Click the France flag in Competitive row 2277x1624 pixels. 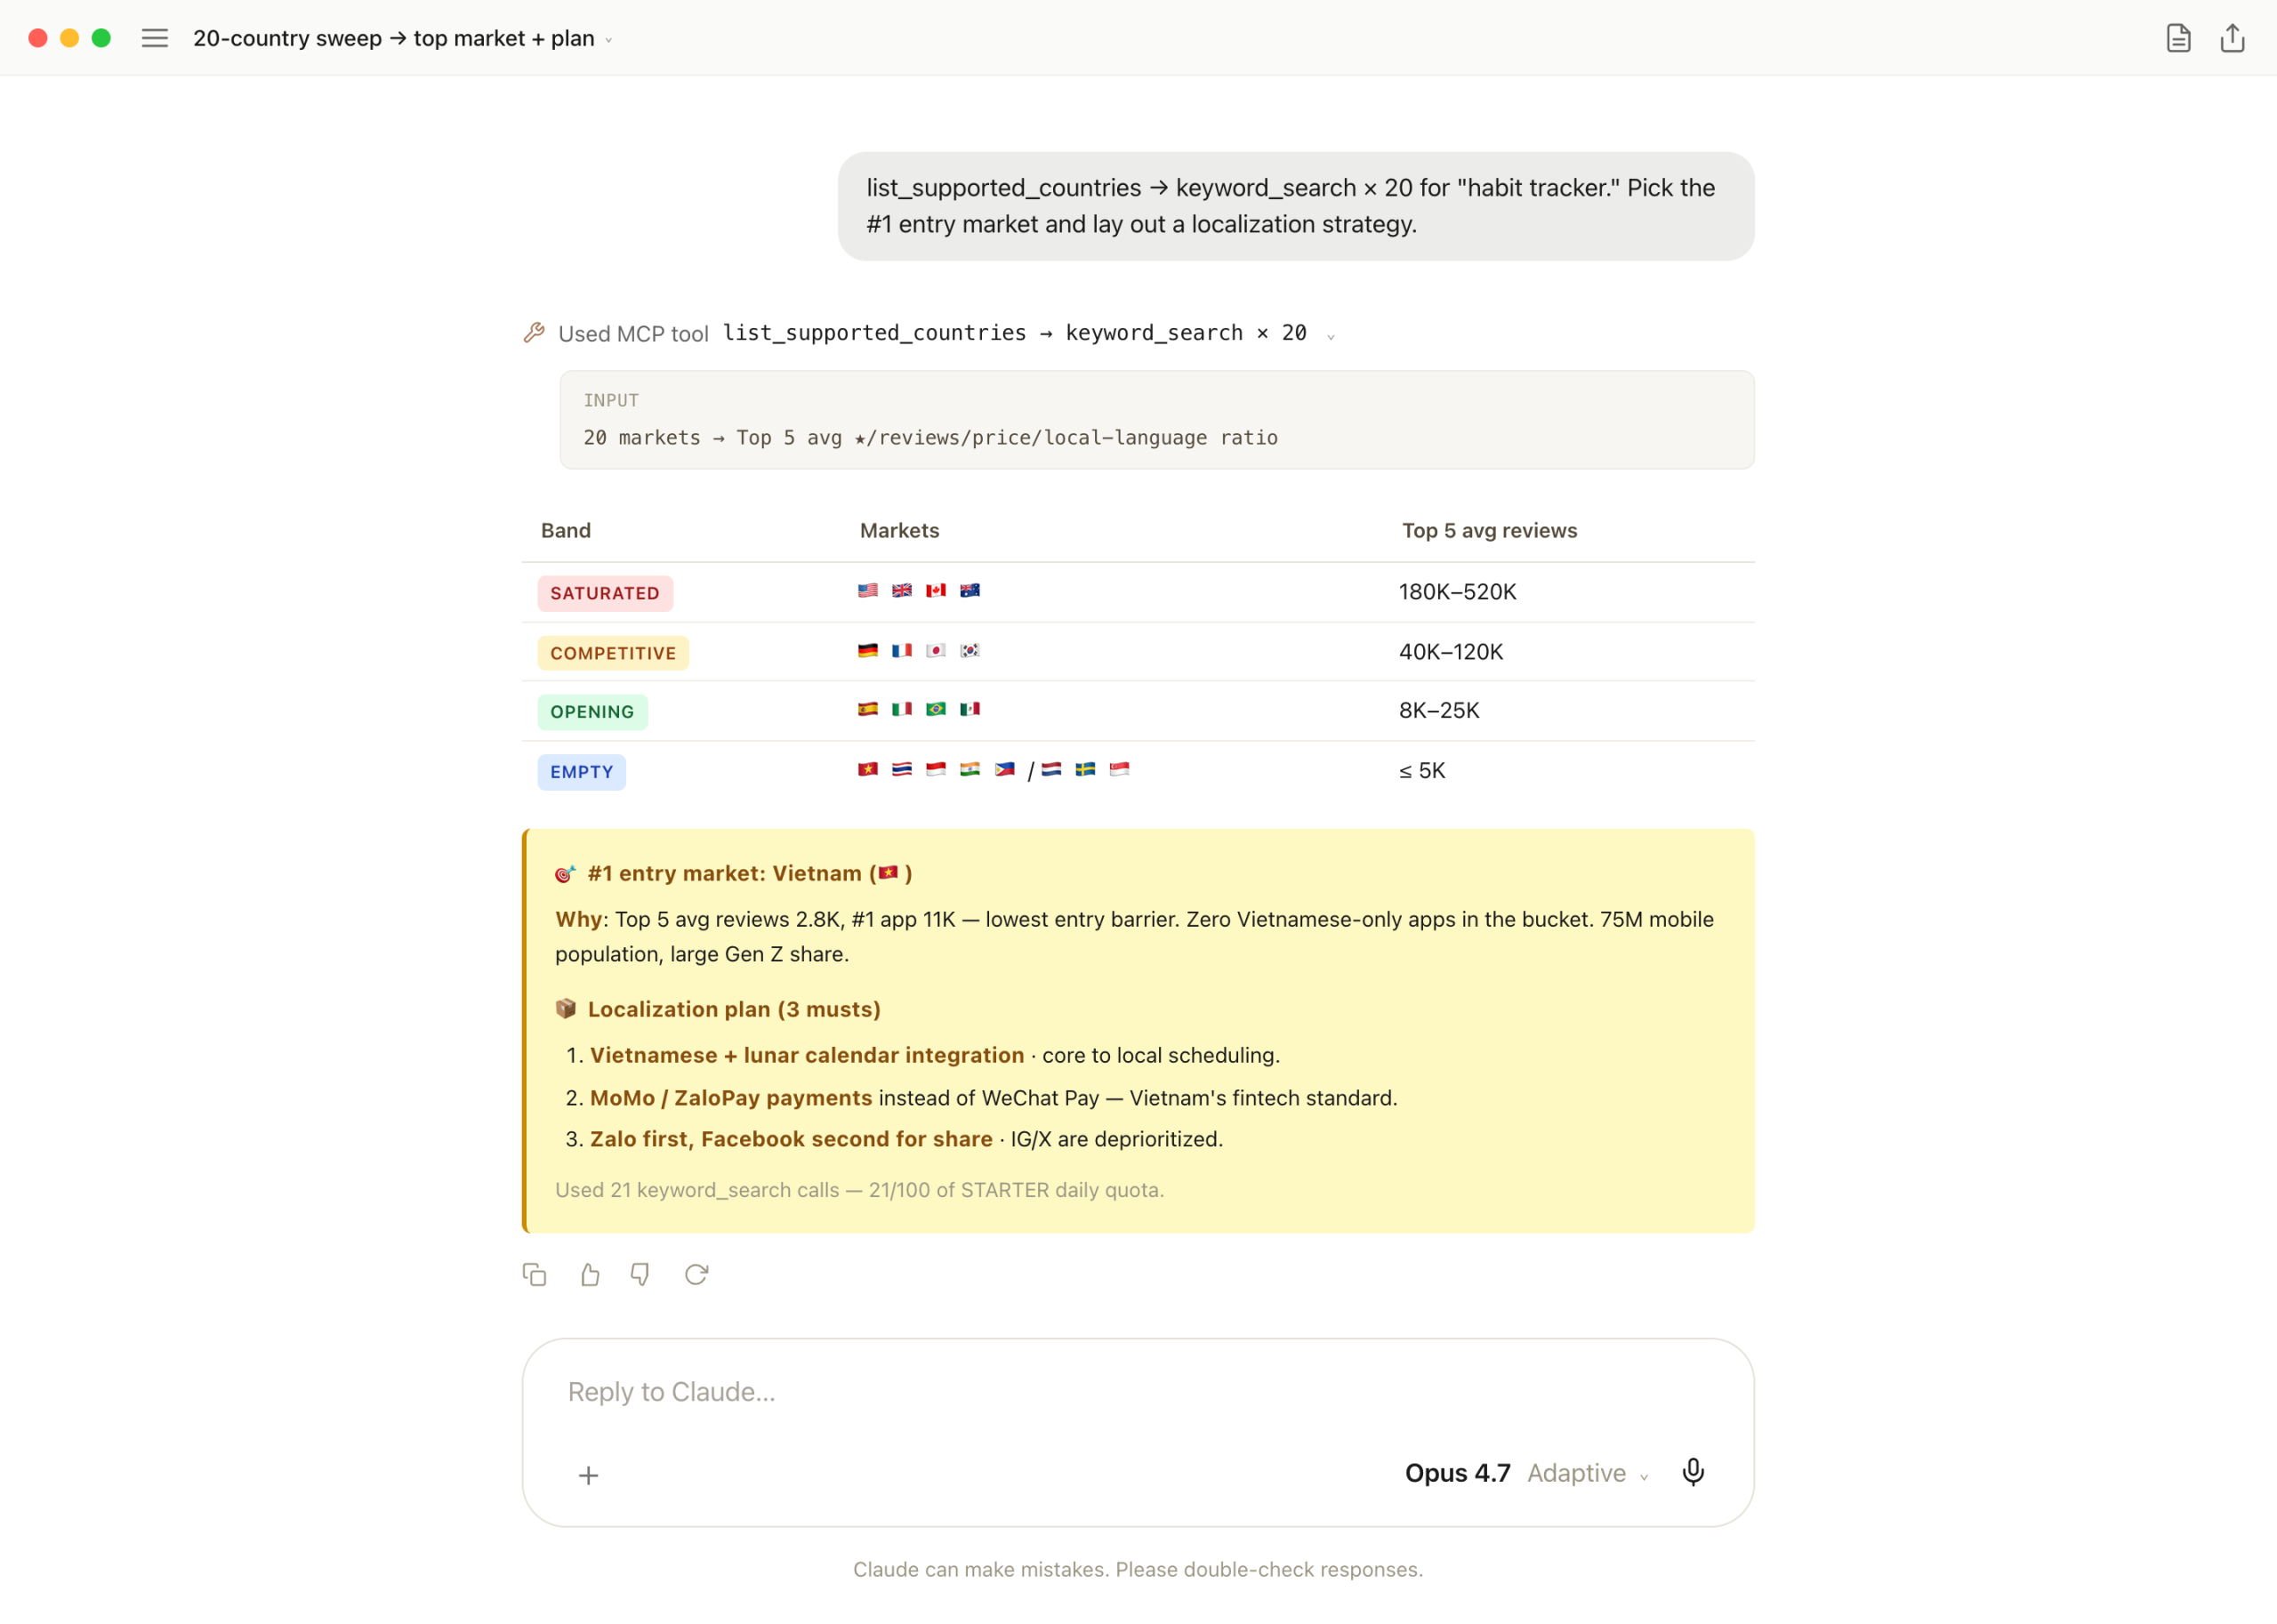point(901,650)
